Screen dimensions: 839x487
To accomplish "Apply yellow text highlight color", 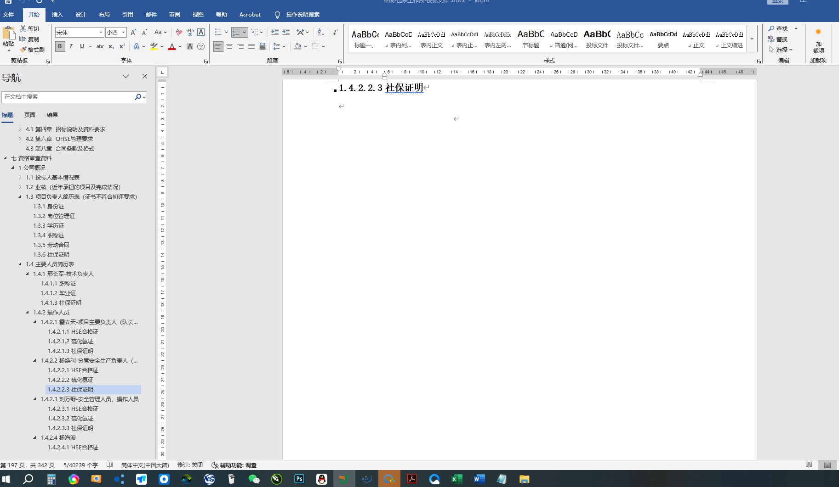I will [x=154, y=46].
